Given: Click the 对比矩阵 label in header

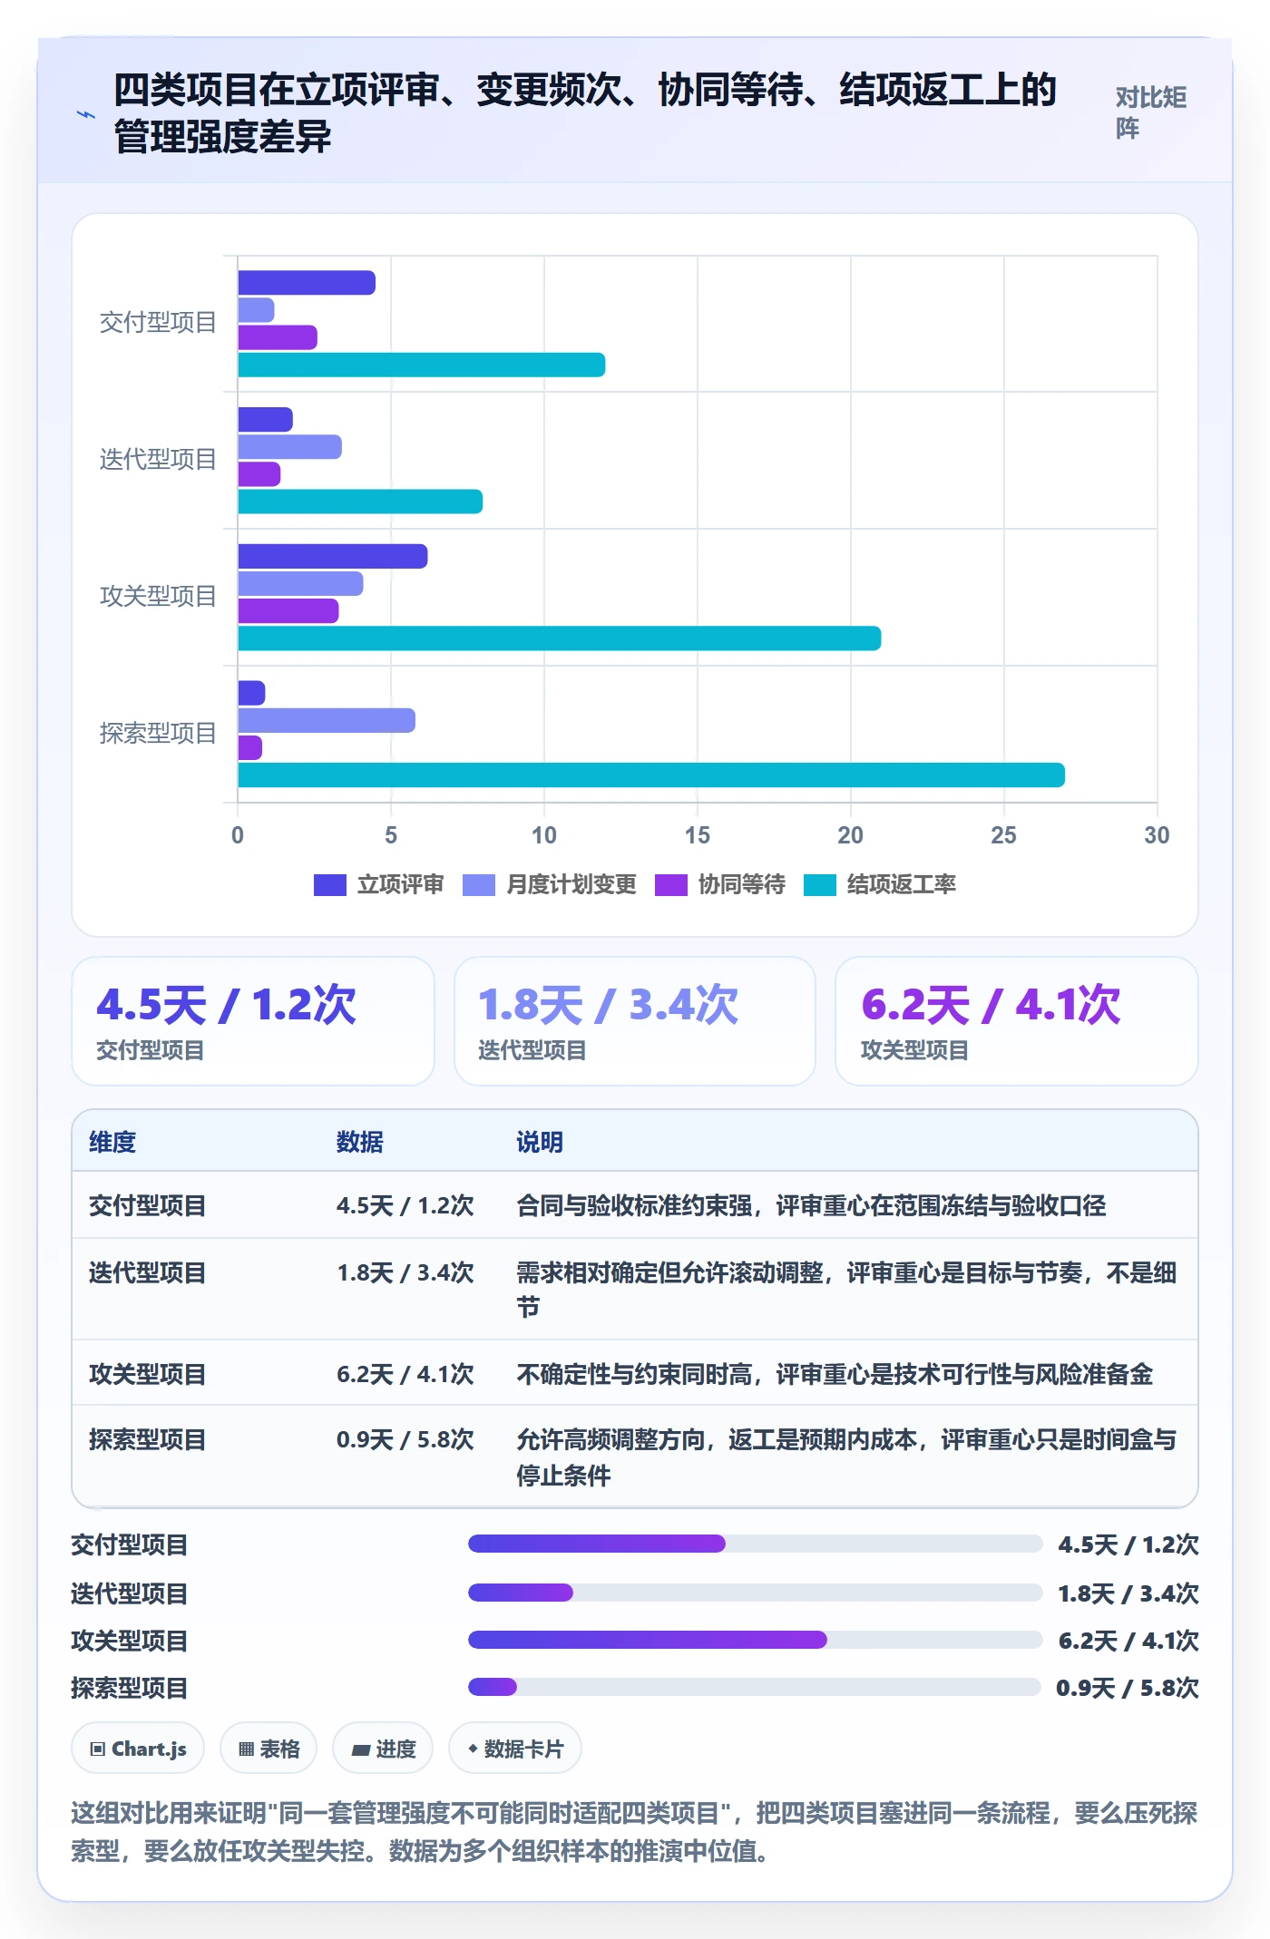Looking at the screenshot, I should click(1150, 112).
